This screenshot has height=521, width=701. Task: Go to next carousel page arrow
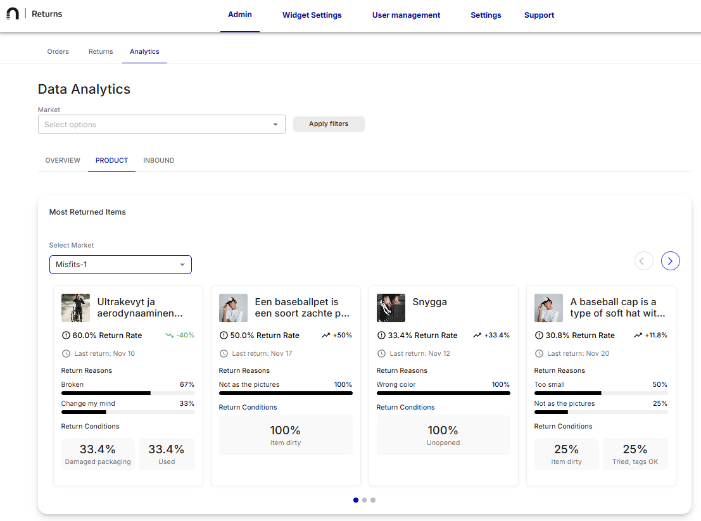pyautogui.click(x=670, y=261)
